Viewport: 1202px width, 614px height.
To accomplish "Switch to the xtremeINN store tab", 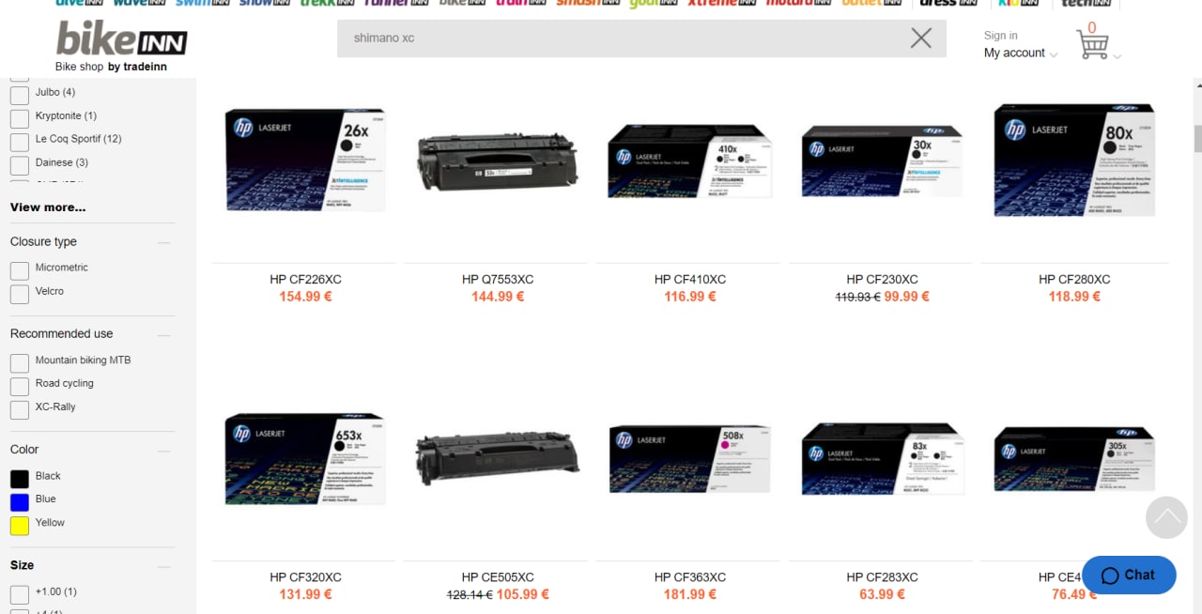I will tap(724, 3).
